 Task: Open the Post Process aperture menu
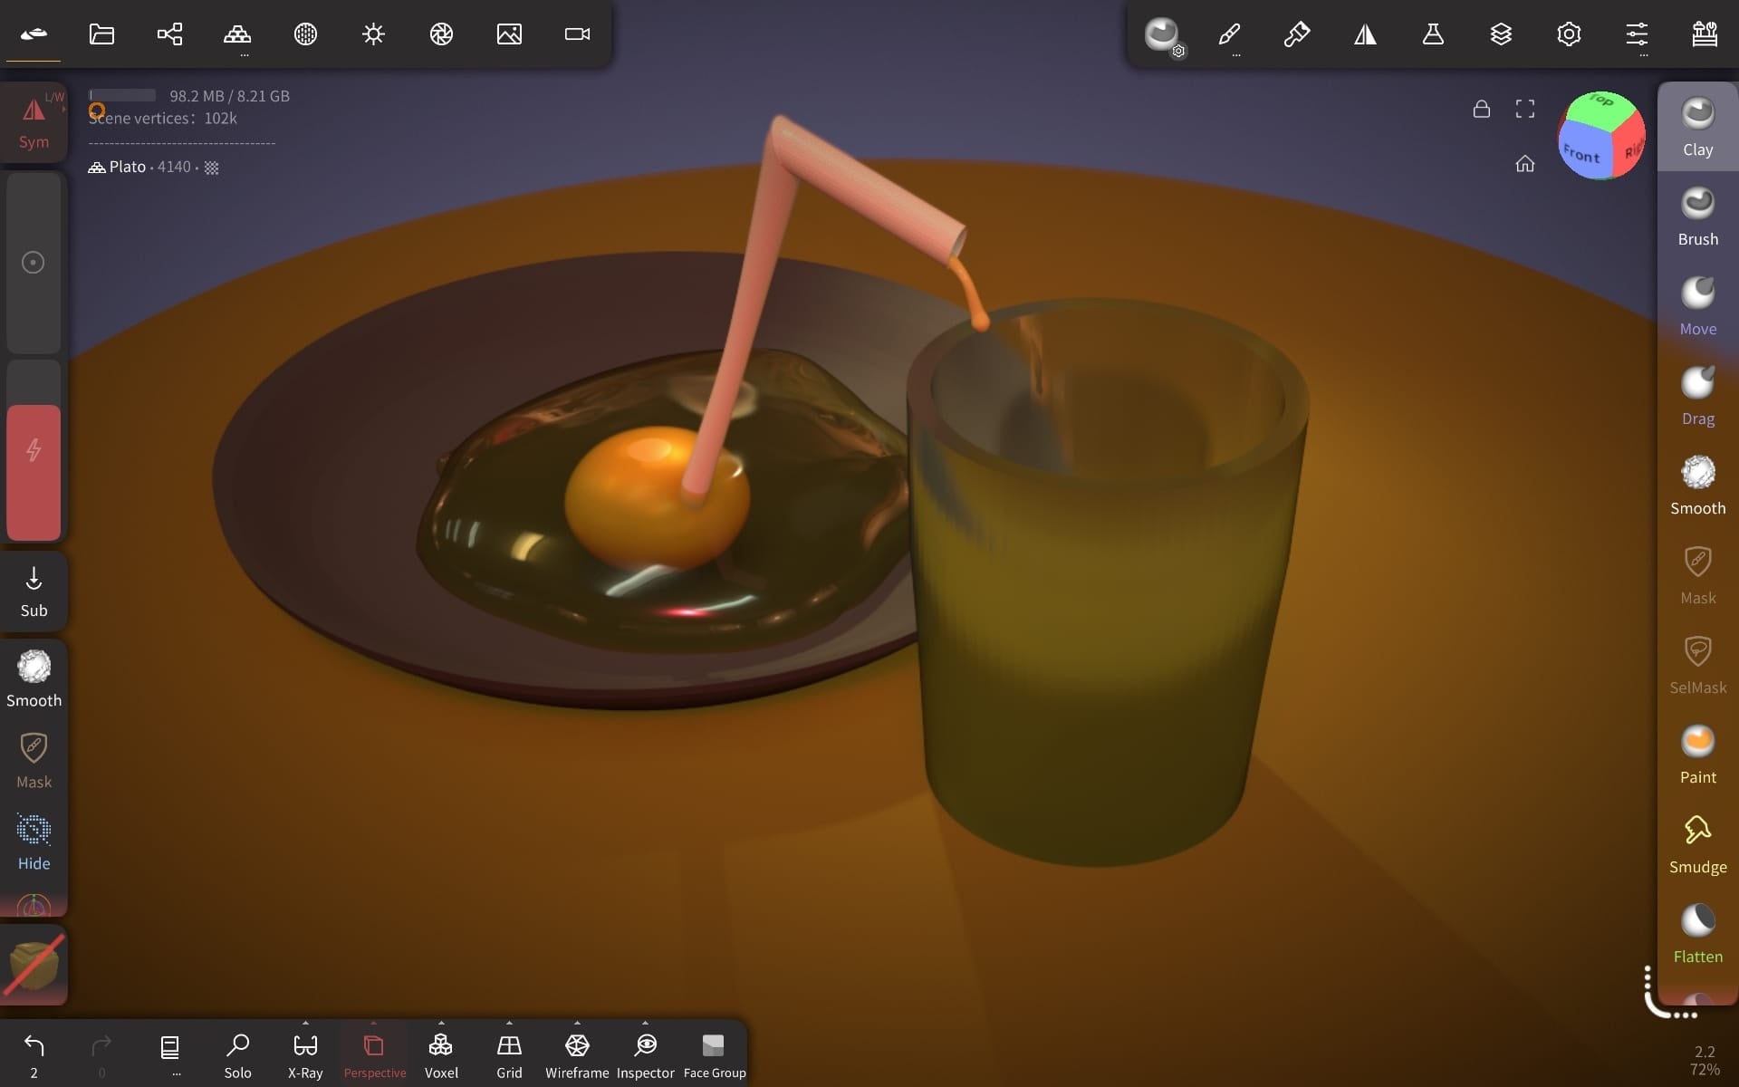441,34
